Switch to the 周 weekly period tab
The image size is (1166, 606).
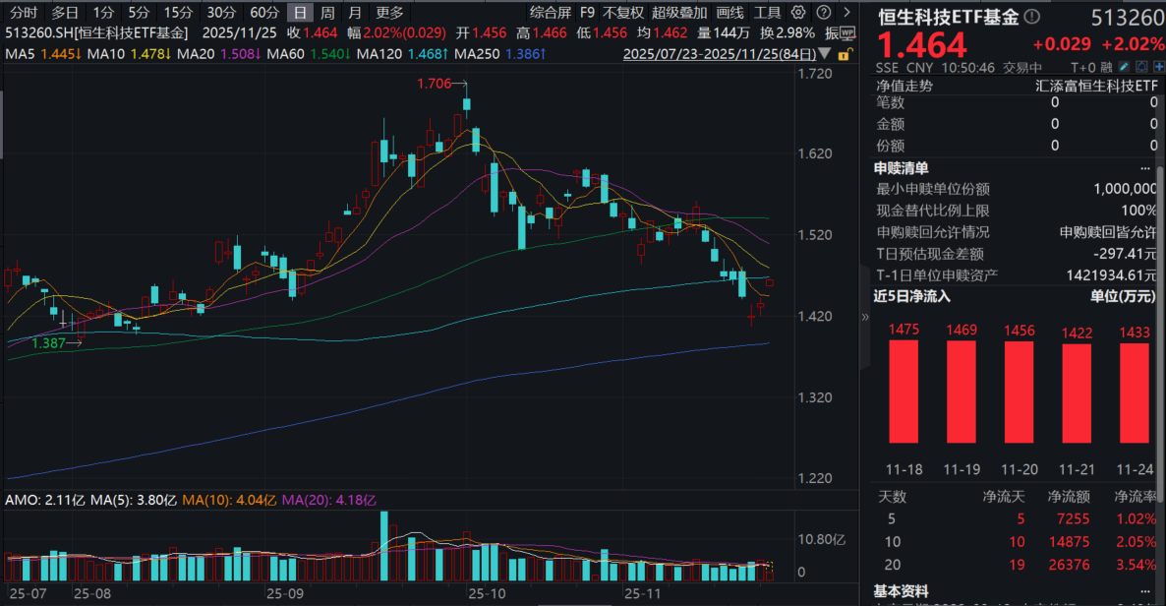pyautogui.click(x=327, y=13)
